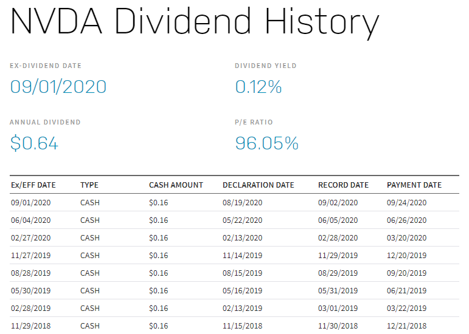Click the NVDA Dividend History heading

pos(195,22)
